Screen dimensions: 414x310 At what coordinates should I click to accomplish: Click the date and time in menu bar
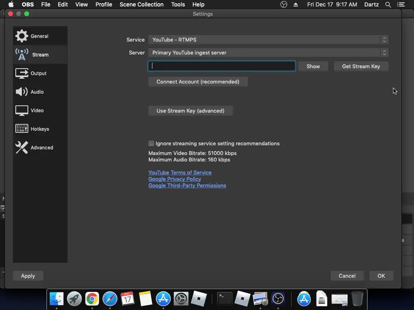pos(332,4)
